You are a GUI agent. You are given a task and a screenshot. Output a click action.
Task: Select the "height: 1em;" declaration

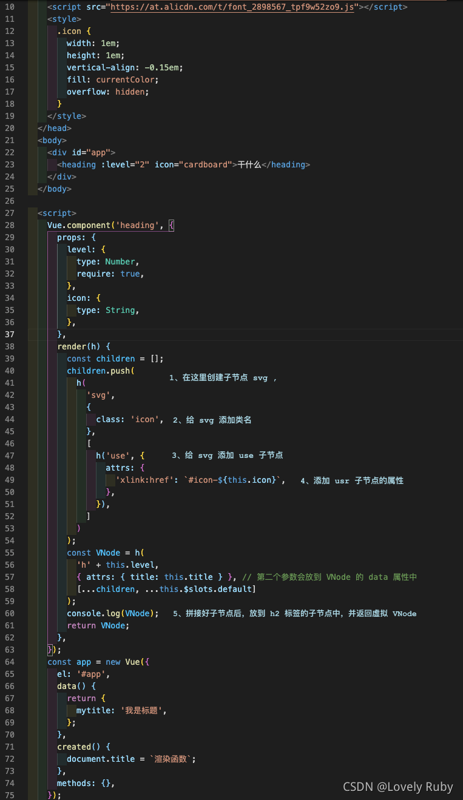point(96,55)
